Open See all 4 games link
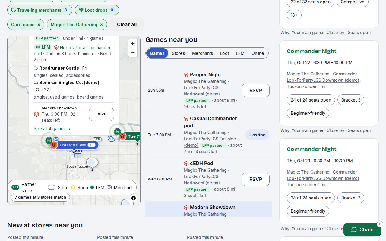Image resolution: width=386 pixels, height=241 pixels. [x=52, y=129]
